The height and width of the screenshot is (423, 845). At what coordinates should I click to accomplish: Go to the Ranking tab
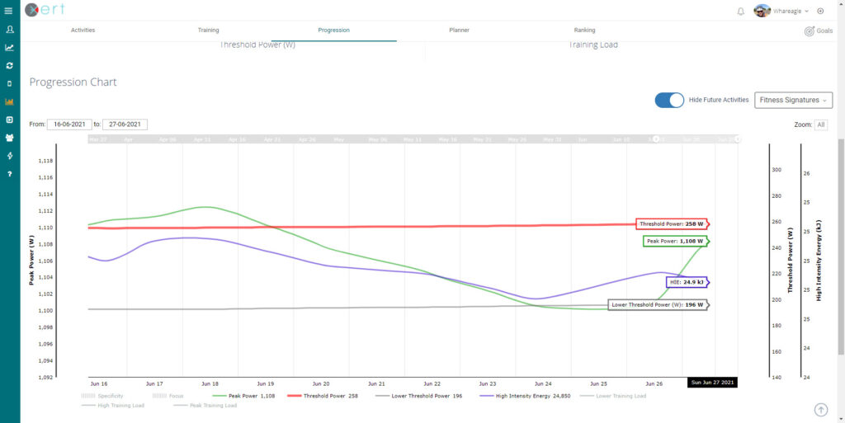585,31
